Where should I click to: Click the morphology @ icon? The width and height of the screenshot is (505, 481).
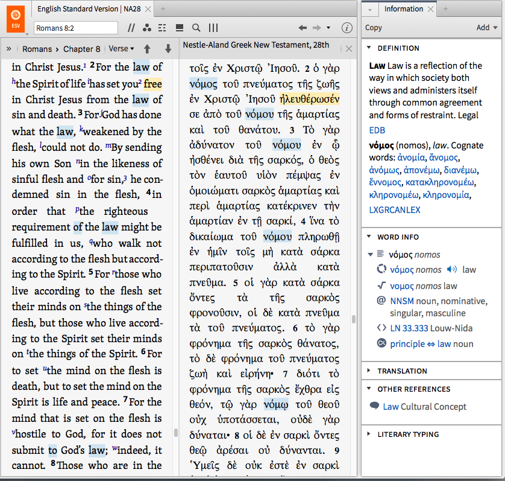(381, 301)
